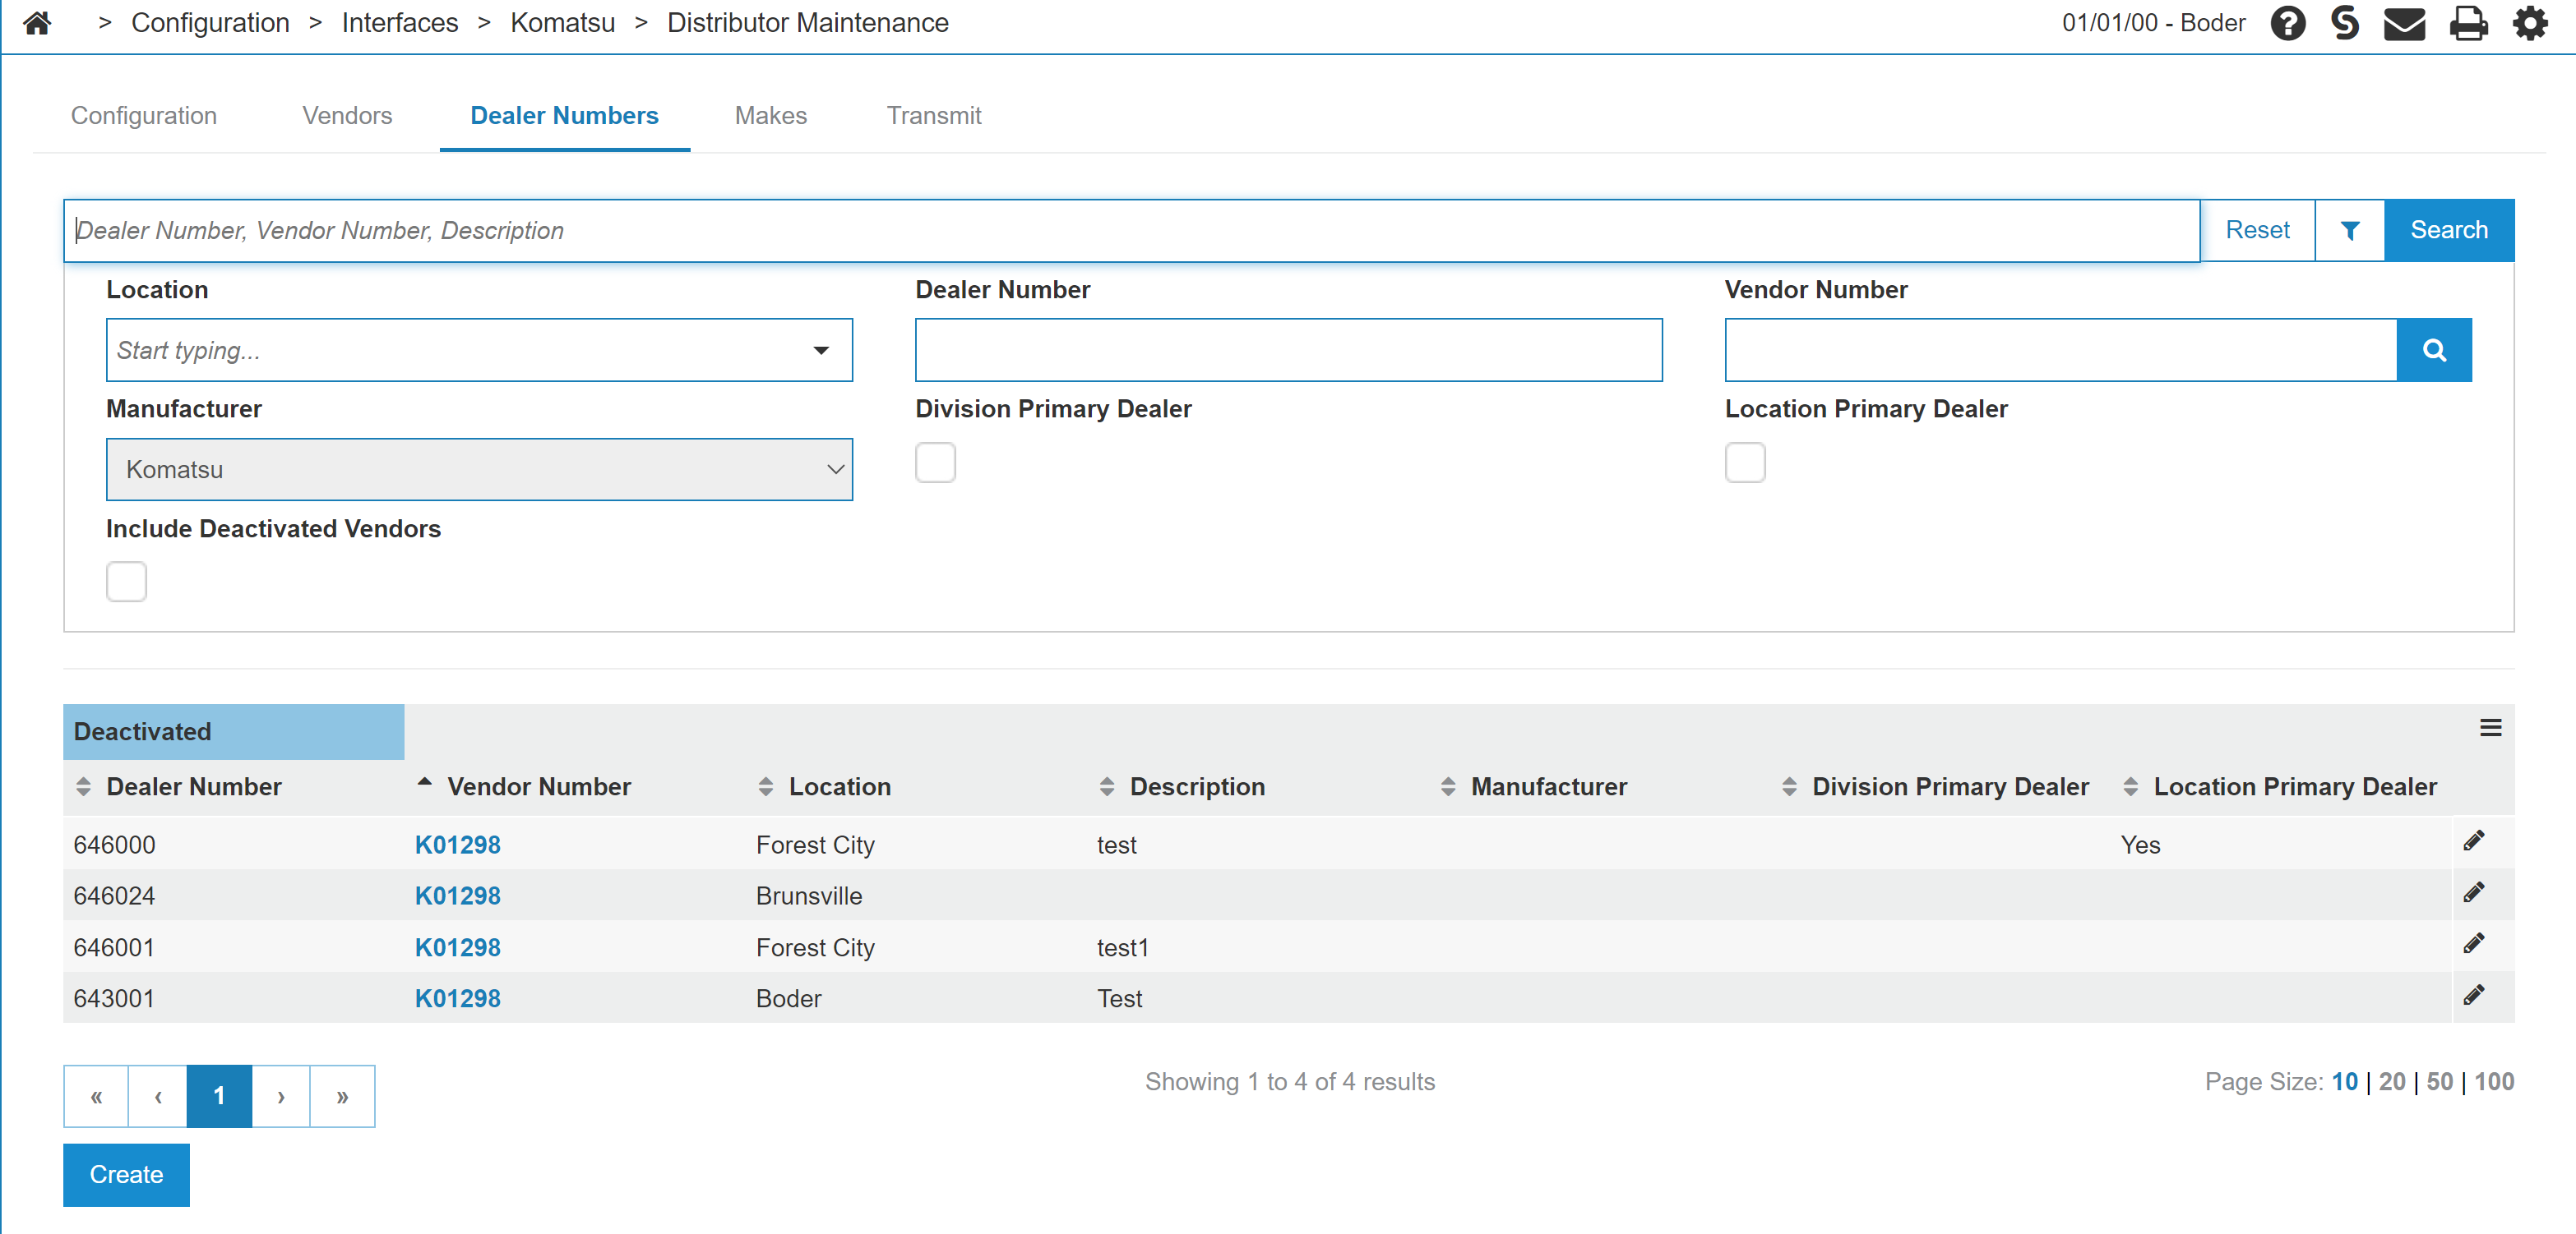
Task: Click the home icon in breadcrumb
Action: coord(37,22)
